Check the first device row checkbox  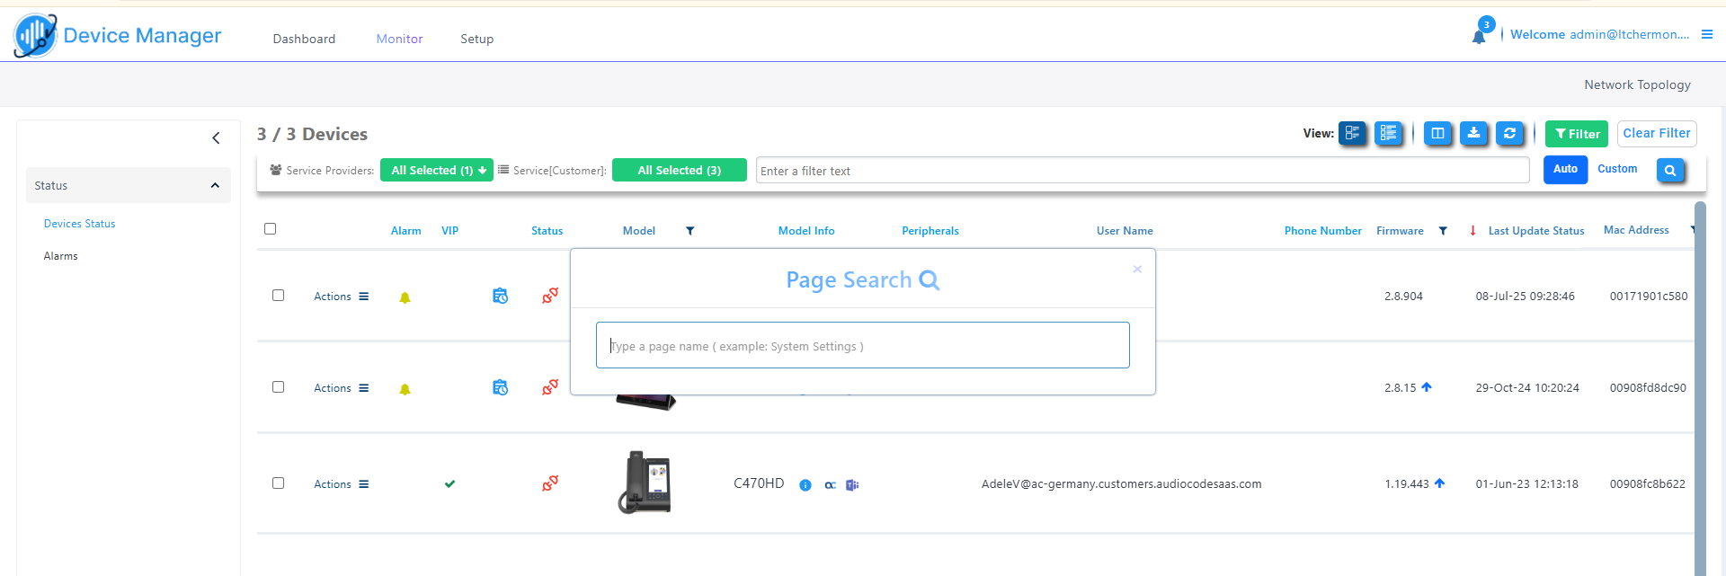click(x=278, y=296)
